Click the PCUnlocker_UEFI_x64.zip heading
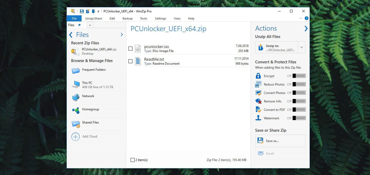 pyautogui.click(x=168, y=29)
